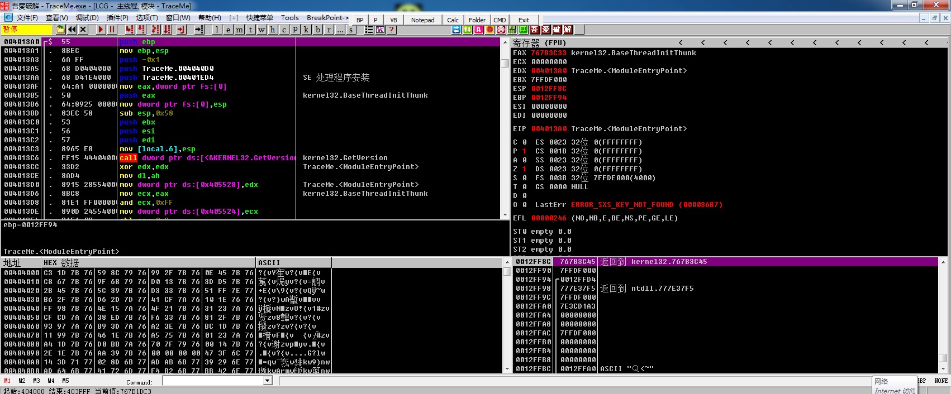This screenshot has width=951, height=394.
Task: Select the call GetVersion instruction row
Action: 250,158
